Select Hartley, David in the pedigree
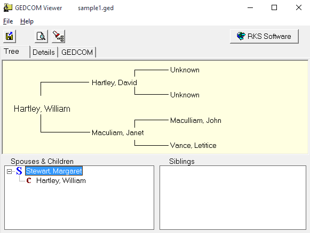310x233 pixels. coord(114,82)
